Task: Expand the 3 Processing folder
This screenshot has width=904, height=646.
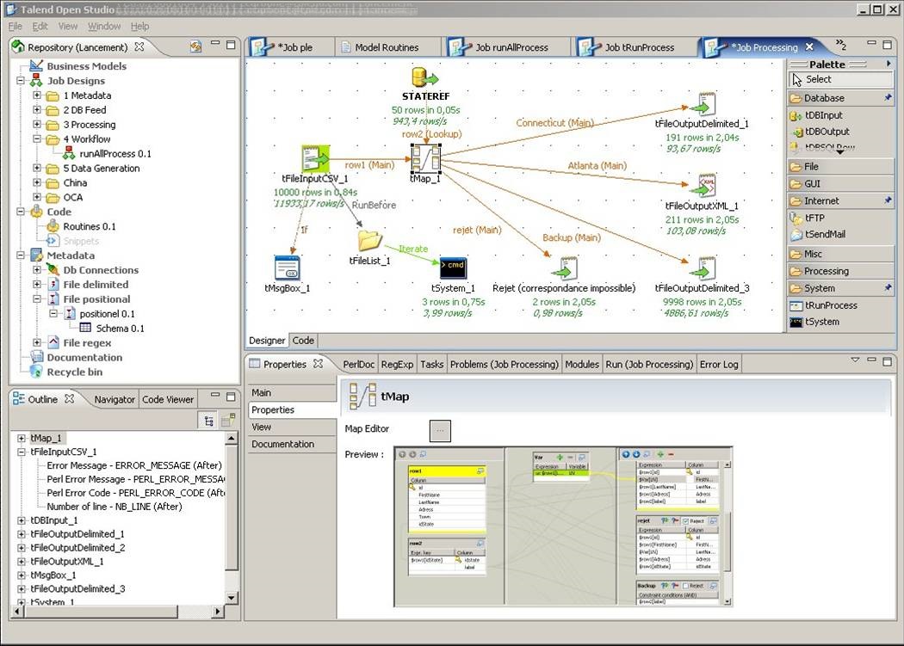Action: (37, 125)
